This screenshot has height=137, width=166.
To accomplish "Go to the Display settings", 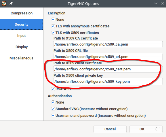I will coord(22,47).
